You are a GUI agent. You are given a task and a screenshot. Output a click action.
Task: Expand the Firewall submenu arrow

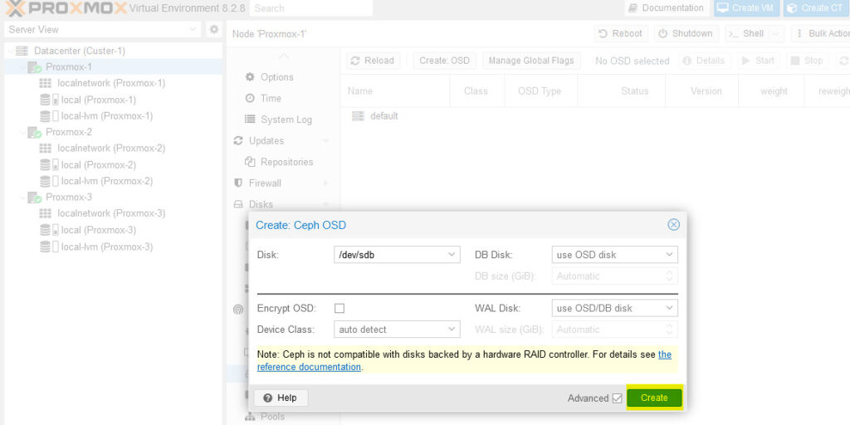326,183
